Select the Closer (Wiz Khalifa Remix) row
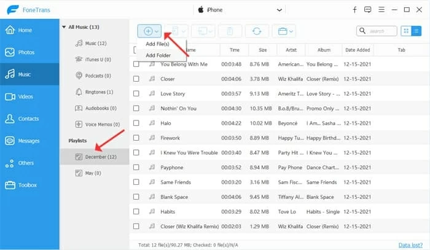The height and width of the screenshot is (250, 430). 279,227
